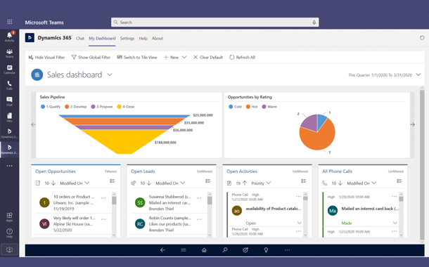Open the Help tab in Dynamics 365
This screenshot has width=429, height=267.
[143, 38]
